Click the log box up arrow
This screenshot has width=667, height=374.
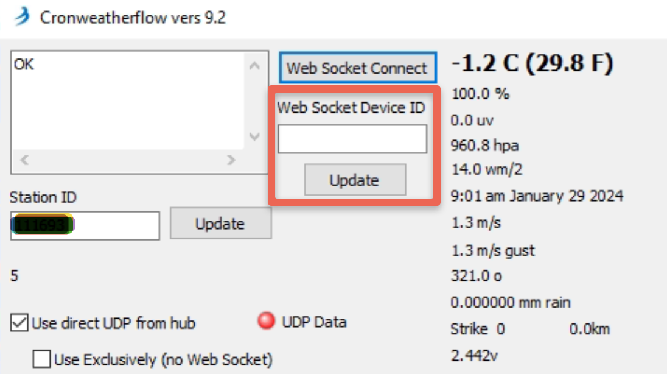(x=254, y=66)
